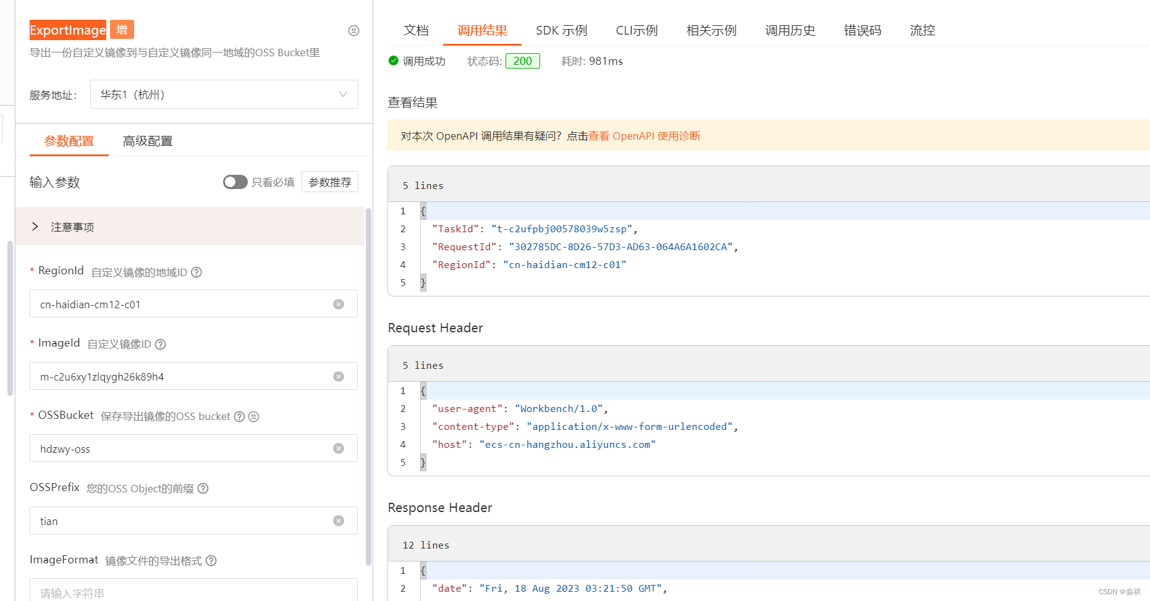Viewport: 1150px width, 601px height.
Task: Clear the OSSPrefix field with its X icon
Action: point(339,521)
